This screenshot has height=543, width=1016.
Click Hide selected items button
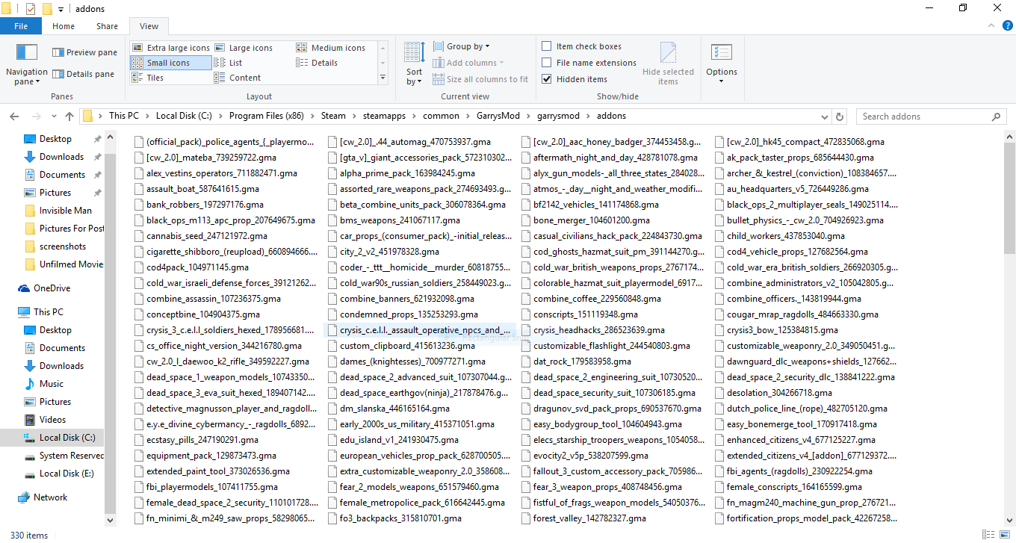coord(668,63)
